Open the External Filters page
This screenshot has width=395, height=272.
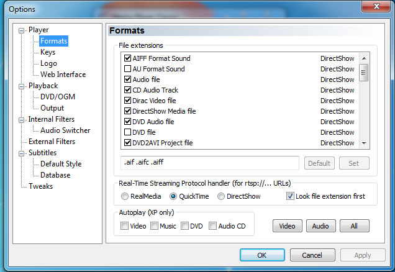(x=52, y=142)
